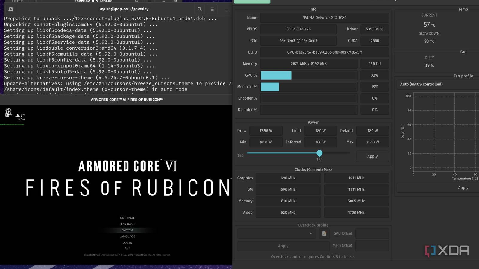Select the Graphics max clock 1911 MHz
The height and width of the screenshot is (269, 479).
coord(356,178)
